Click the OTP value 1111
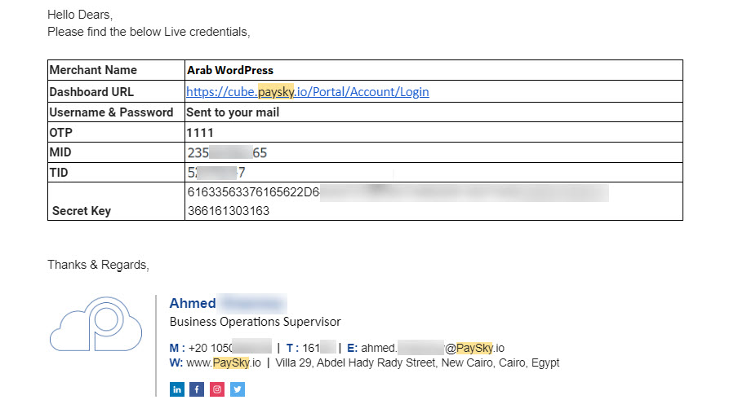This screenshot has width=747, height=413. [x=200, y=132]
